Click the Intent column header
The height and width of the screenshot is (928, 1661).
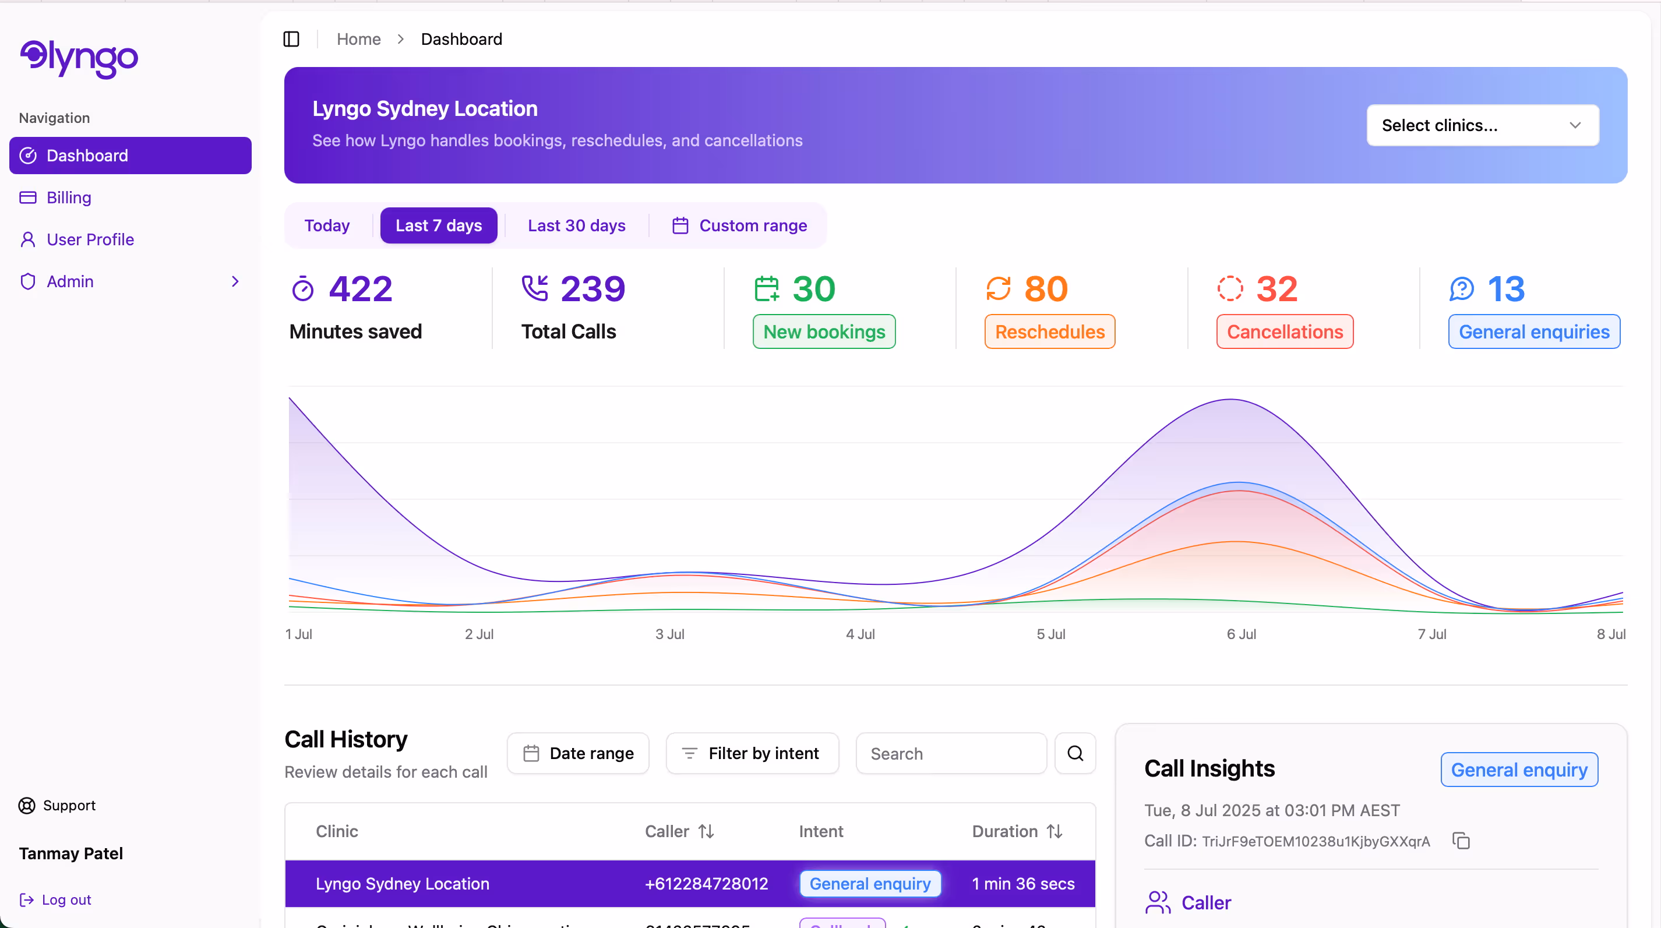coord(821,831)
